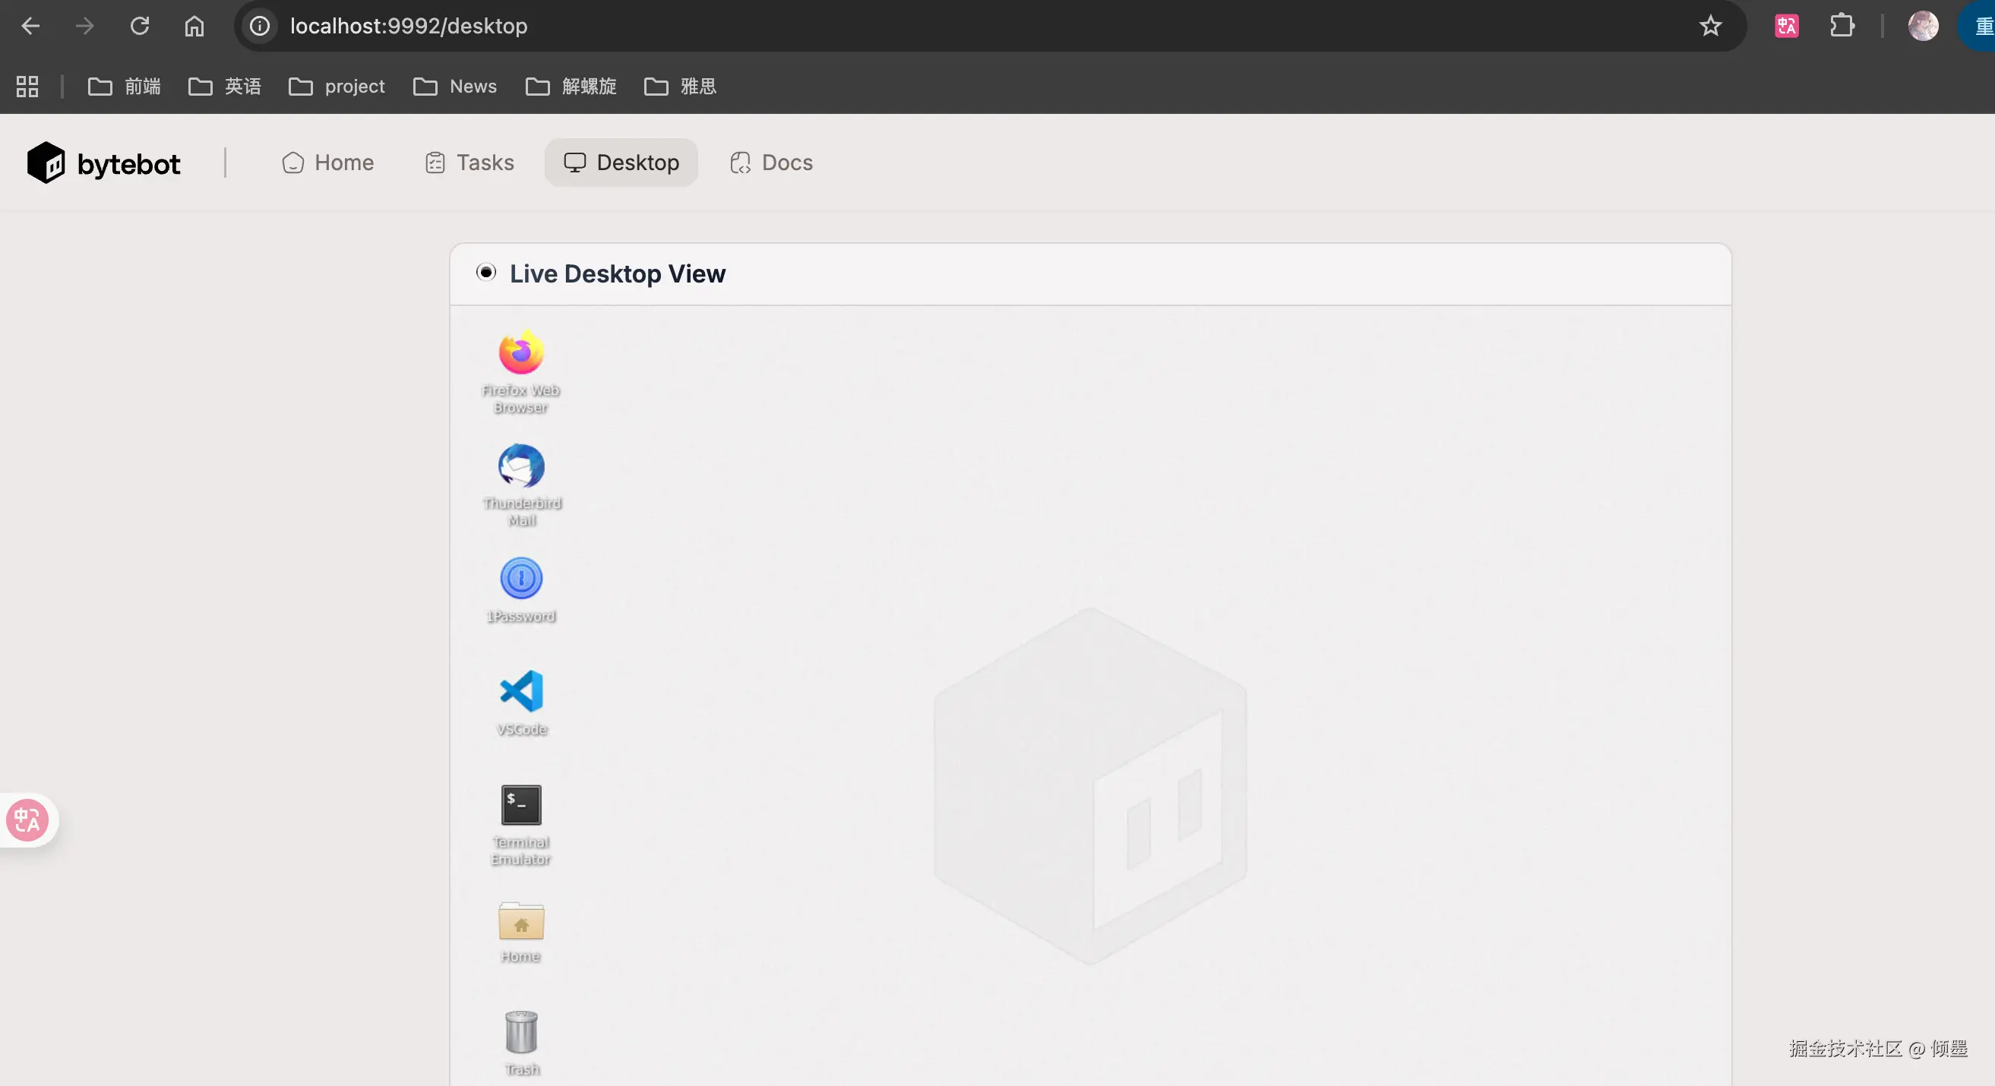
Task: Open the Home folder icon on the desktop
Action: (520, 923)
